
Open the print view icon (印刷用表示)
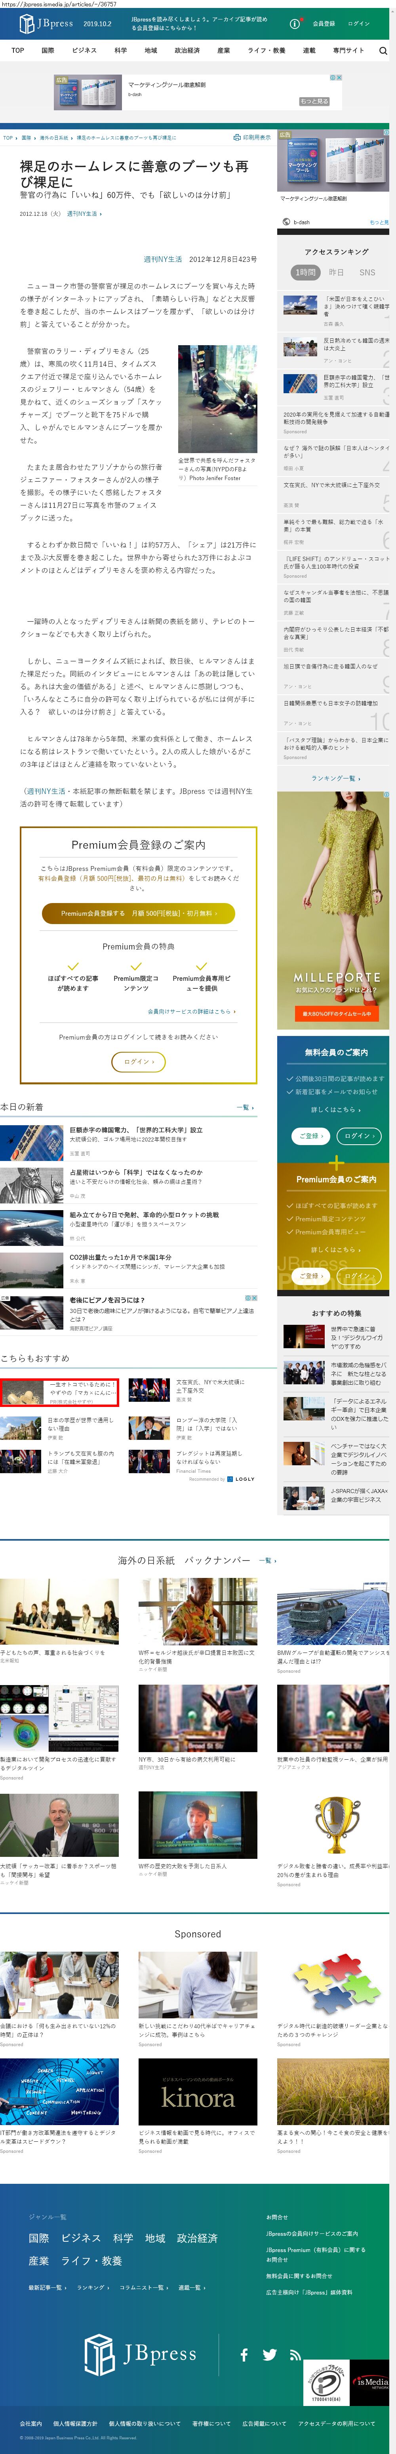[x=252, y=137]
